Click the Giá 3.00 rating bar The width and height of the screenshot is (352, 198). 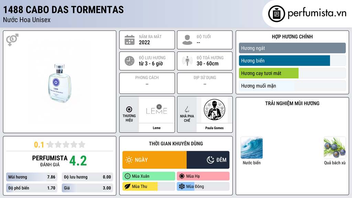[x=87, y=188]
